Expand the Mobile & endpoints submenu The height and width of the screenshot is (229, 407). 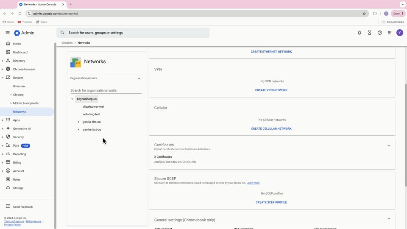pos(11,103)
